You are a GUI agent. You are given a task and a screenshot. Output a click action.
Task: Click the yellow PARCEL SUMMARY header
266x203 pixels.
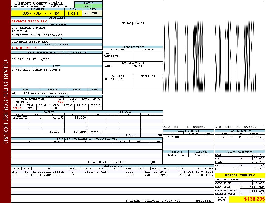pos(240,175)
